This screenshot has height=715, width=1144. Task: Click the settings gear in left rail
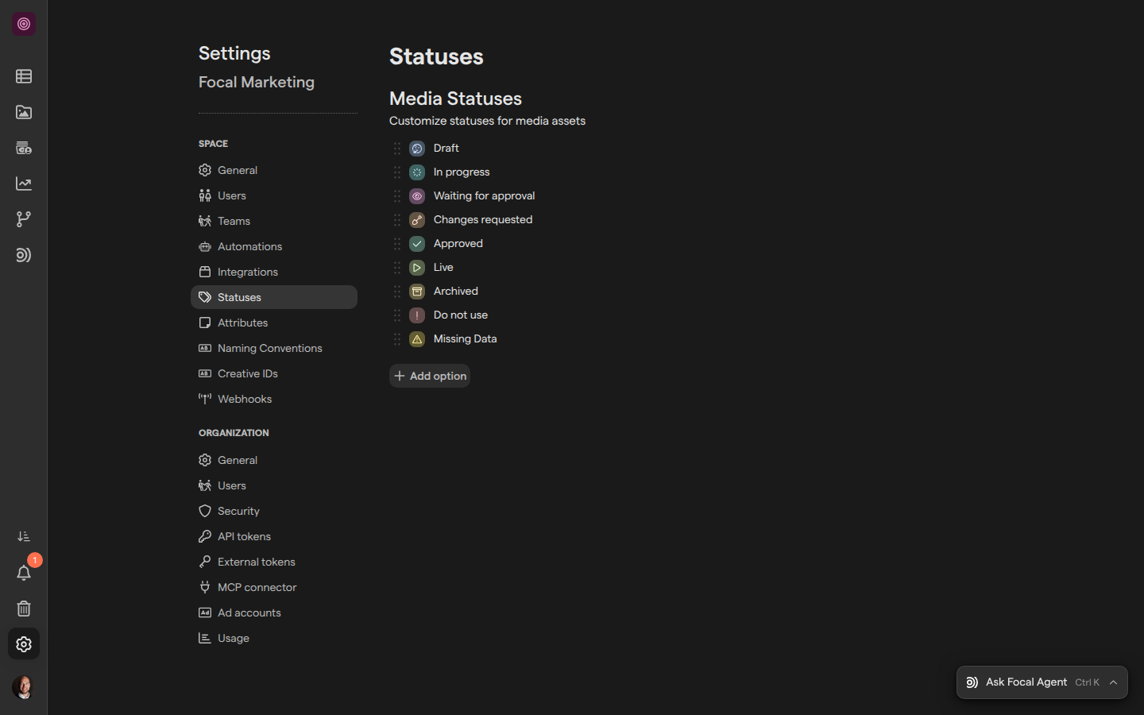(24, 644)
